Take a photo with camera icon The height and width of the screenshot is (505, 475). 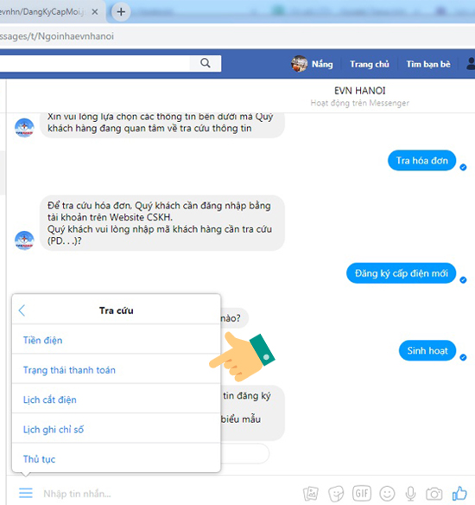tap(434, 494)
